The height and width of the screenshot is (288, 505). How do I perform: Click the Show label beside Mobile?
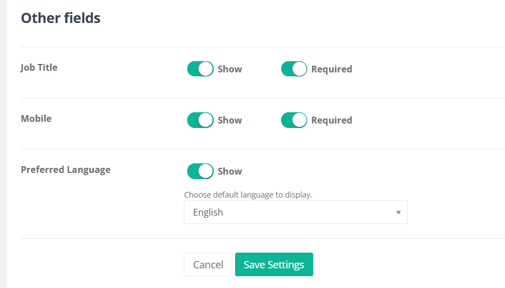pos(230,120)
